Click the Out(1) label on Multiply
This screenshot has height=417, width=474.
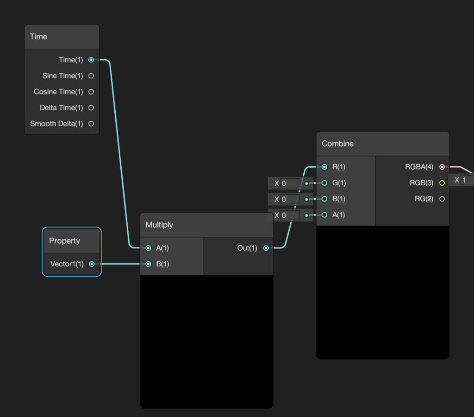(247, 248)
